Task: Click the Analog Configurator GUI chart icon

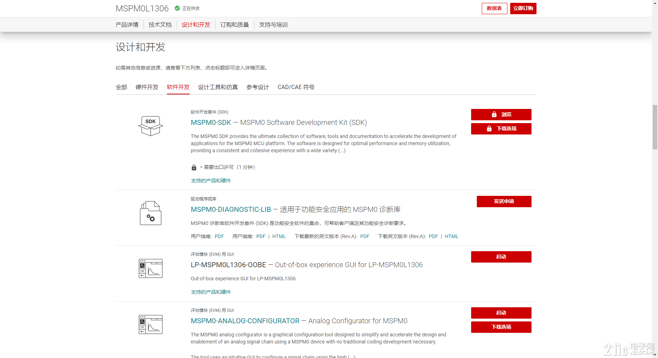Action: point(151,324)
